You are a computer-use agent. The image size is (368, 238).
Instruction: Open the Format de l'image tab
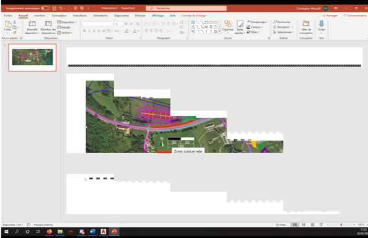[194, 15]
